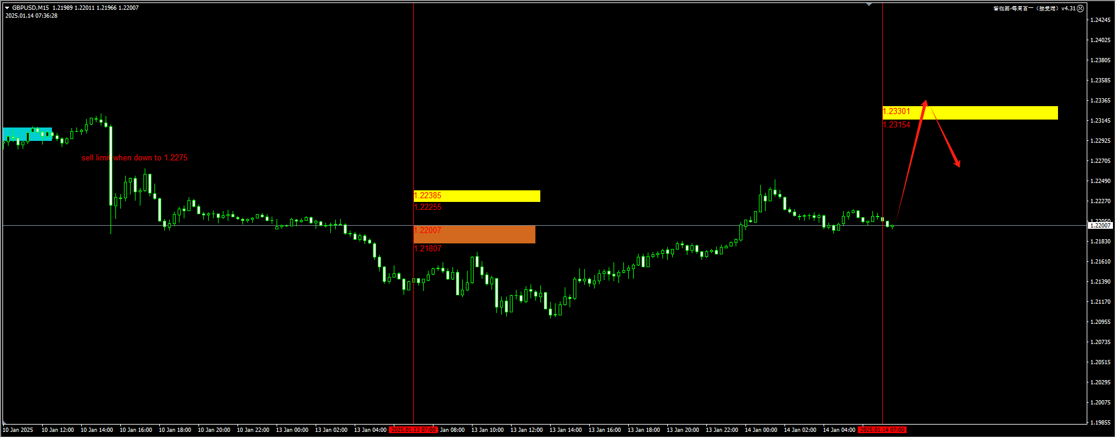
Task: Click the sad face expert advisor icon
Action: pos(1080,9)
